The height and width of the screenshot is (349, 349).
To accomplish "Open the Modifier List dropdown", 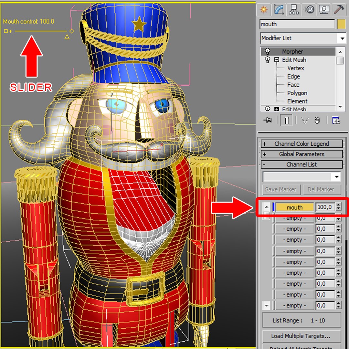I will (x=303, y=38).
